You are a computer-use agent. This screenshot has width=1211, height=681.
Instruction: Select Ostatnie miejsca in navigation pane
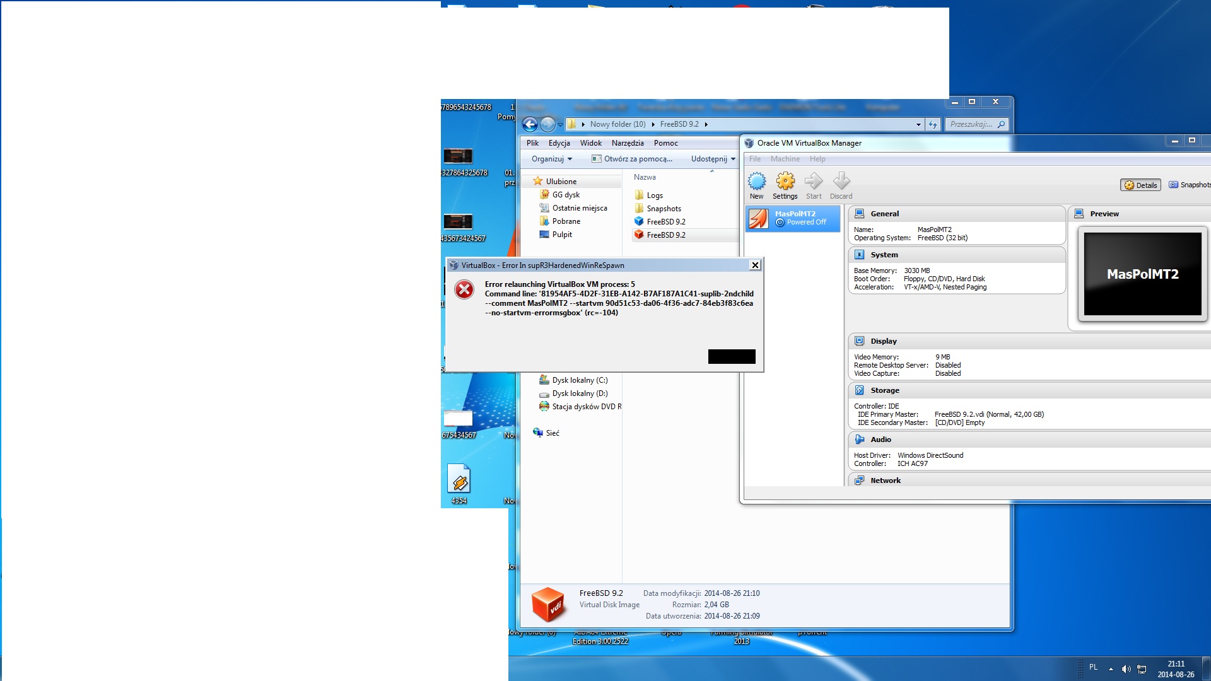[x=573, y=208]
